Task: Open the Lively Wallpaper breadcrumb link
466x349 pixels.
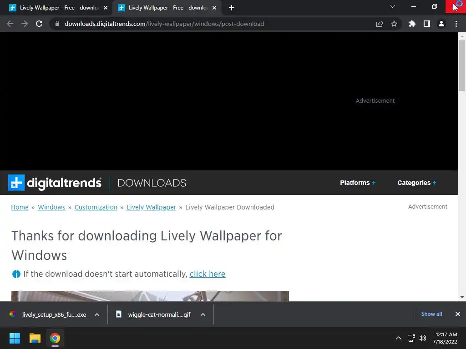Action: coord(151,207)
